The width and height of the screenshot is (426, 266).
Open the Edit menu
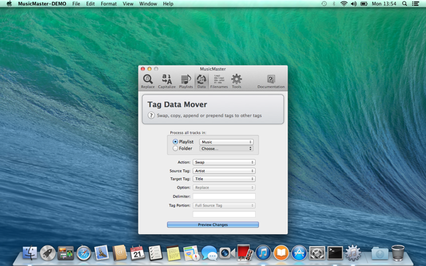91,4
